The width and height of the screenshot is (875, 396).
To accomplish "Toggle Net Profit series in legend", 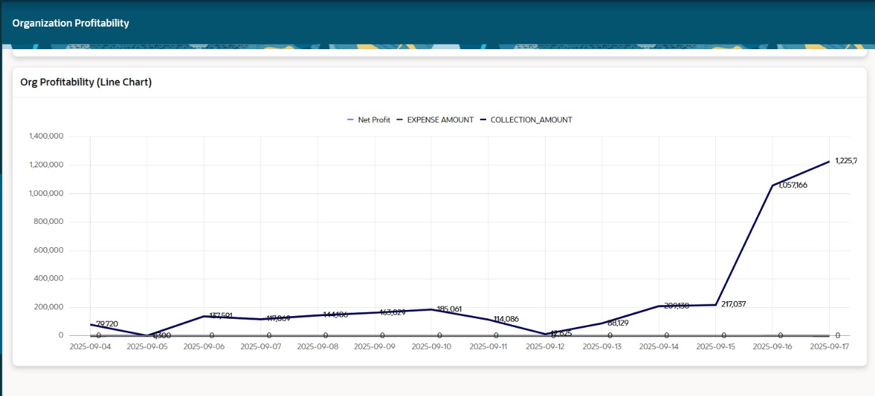I will tap(373, 119).
